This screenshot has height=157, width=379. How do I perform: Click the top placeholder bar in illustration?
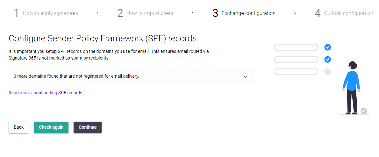296,47
